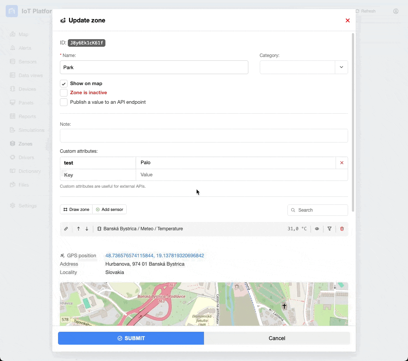Viewport: 408px width, 361px height.
Task: Remove the 'test' custom attribute
Action: click(x=342, y=163)
